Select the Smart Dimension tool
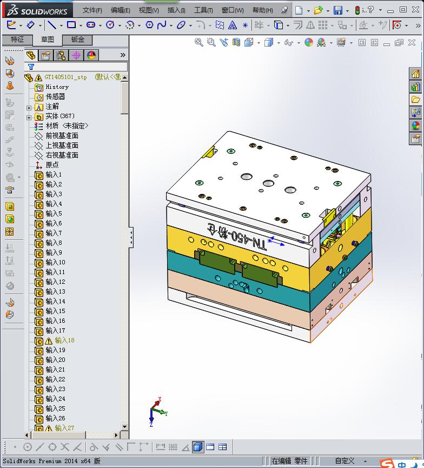 click(x=30, y=25)
